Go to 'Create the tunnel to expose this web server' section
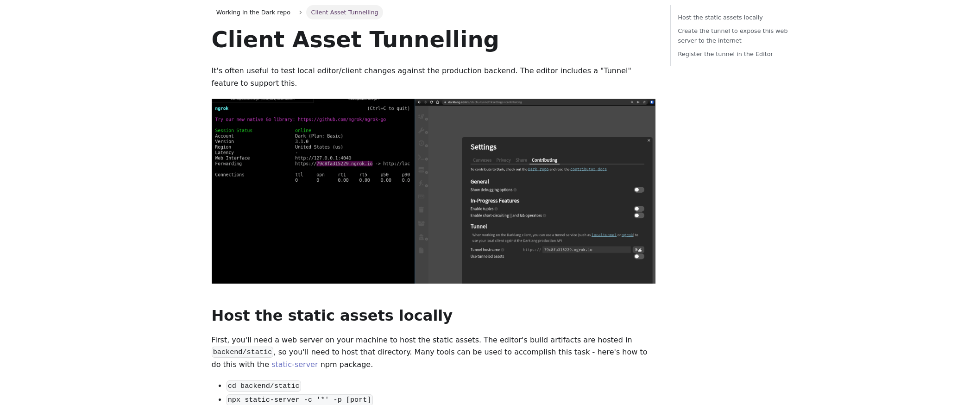The height and width of the screenshot is (405, 957). (732, 36)
